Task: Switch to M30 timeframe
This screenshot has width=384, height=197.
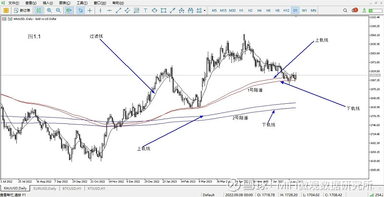Action: click(x=232, y=11)
